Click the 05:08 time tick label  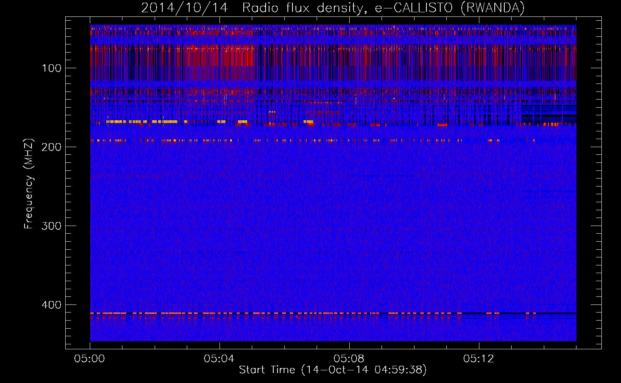click(349, 359)
